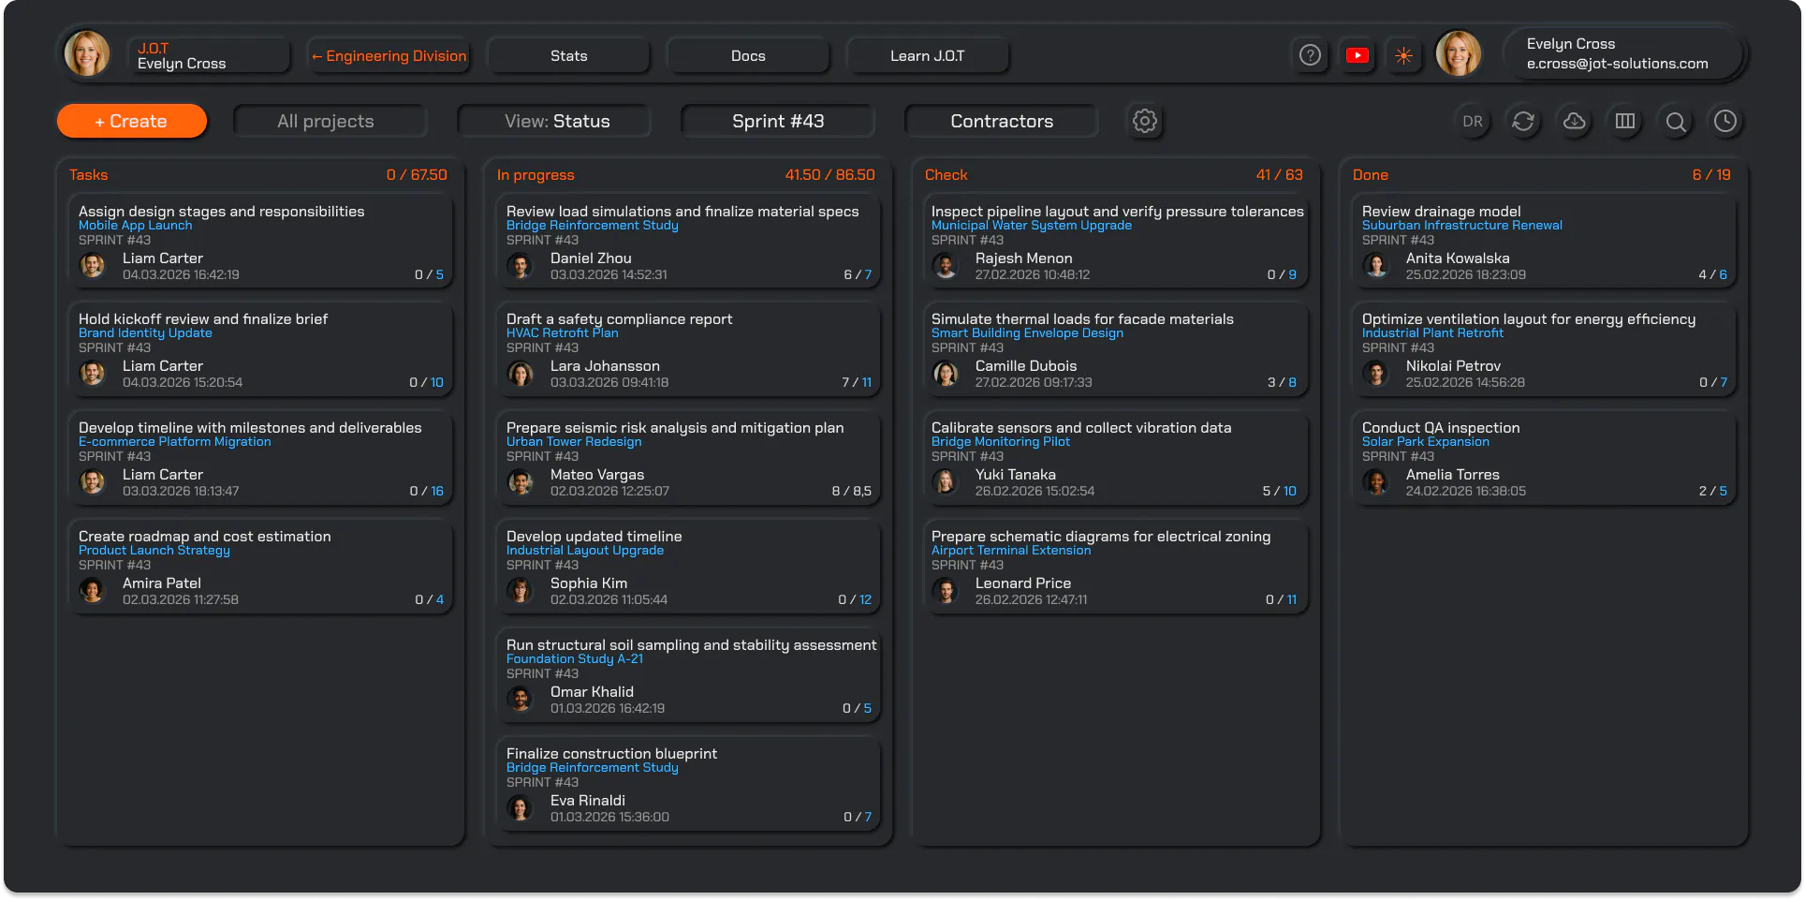Toggle the sun theme icon
The height and width of the screenshot is (900, 1805).
(x=1403, y=55)
